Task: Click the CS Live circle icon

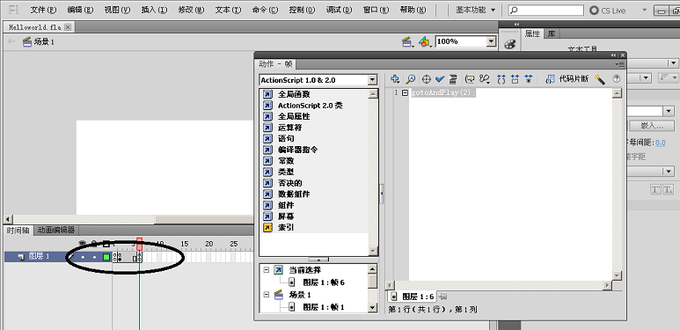Action: pyautogui.click(x=594, y=11)
